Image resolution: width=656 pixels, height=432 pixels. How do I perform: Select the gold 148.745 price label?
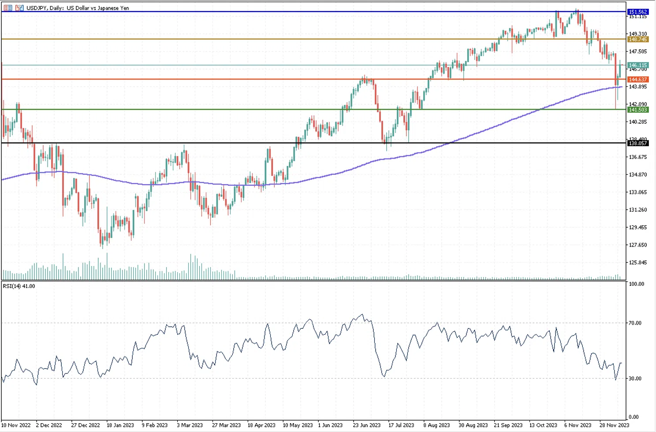(x=637, y=40)
